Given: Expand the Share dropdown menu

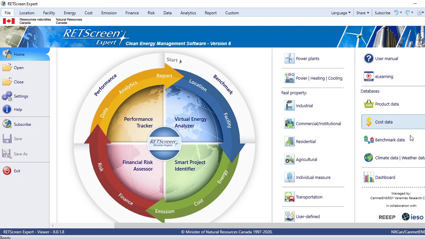Looking at the screenshot, I should pos(363,13).
